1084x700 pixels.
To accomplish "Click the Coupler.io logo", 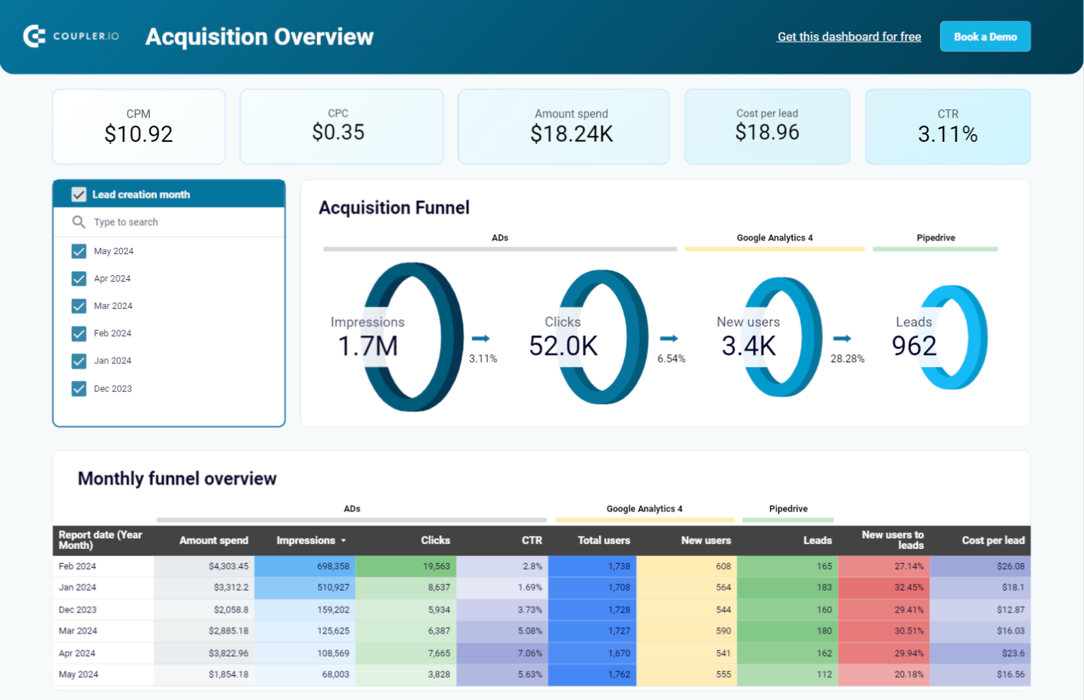I will (x=71, y=37).
